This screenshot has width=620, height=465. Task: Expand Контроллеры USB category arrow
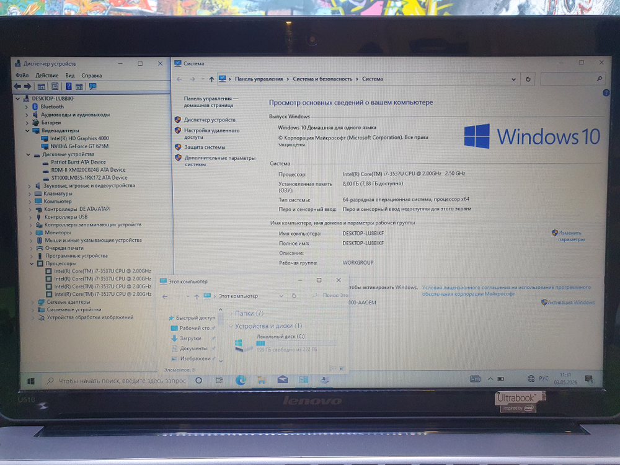[x=30, y=217]
